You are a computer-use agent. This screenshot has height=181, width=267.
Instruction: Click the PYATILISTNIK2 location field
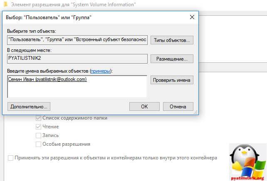coord(77,59)
